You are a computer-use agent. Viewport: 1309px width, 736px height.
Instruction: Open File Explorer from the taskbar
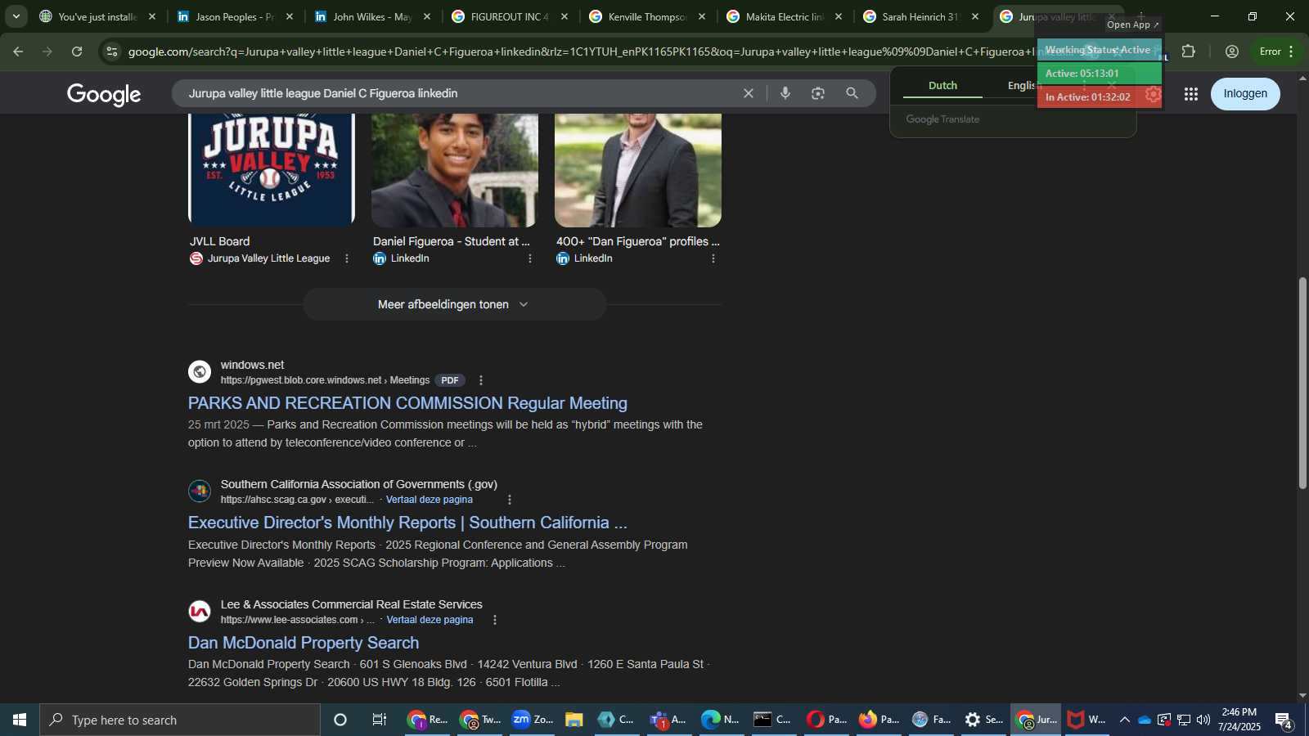pos(574,720)
